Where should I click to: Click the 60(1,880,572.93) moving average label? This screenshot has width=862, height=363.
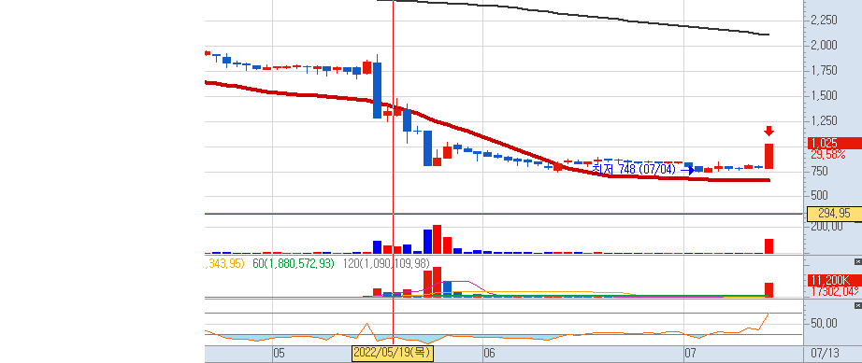pos(293,264)
